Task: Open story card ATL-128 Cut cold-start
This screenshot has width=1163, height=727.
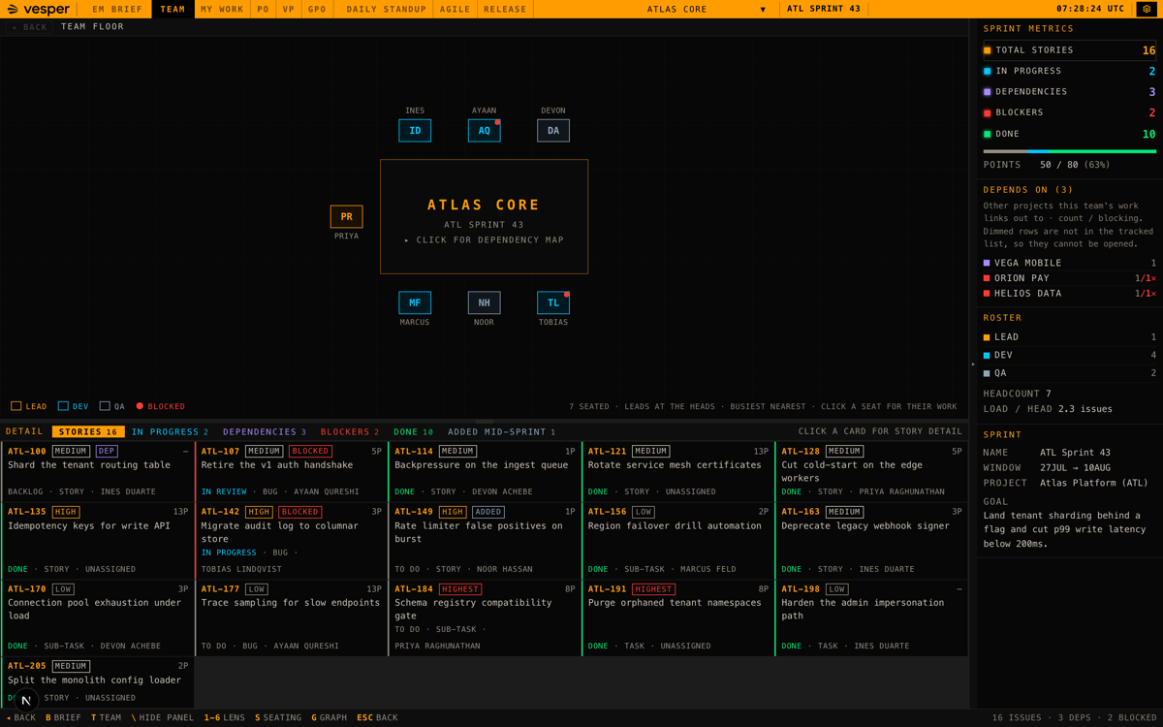Action: point(871,471)
